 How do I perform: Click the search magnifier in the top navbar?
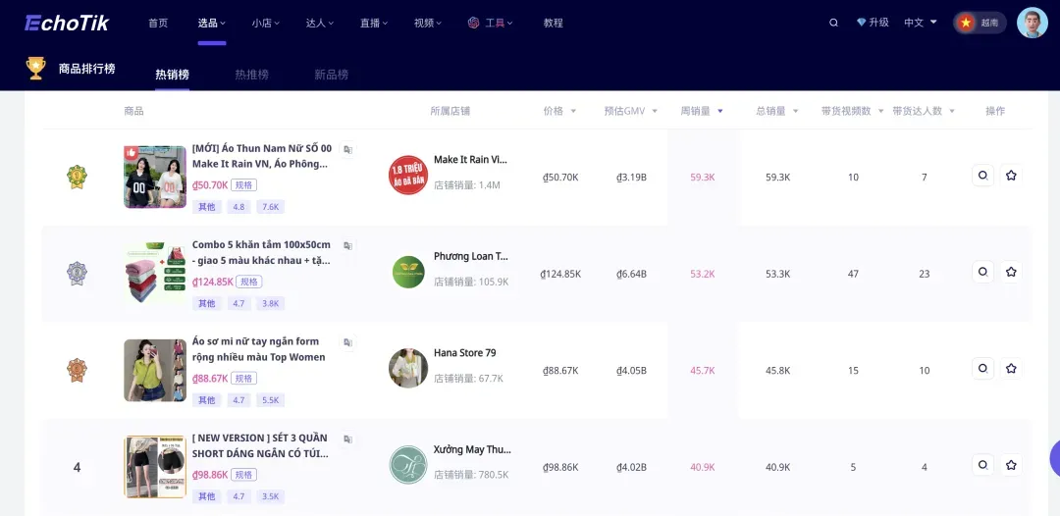(x=834, y=23)
